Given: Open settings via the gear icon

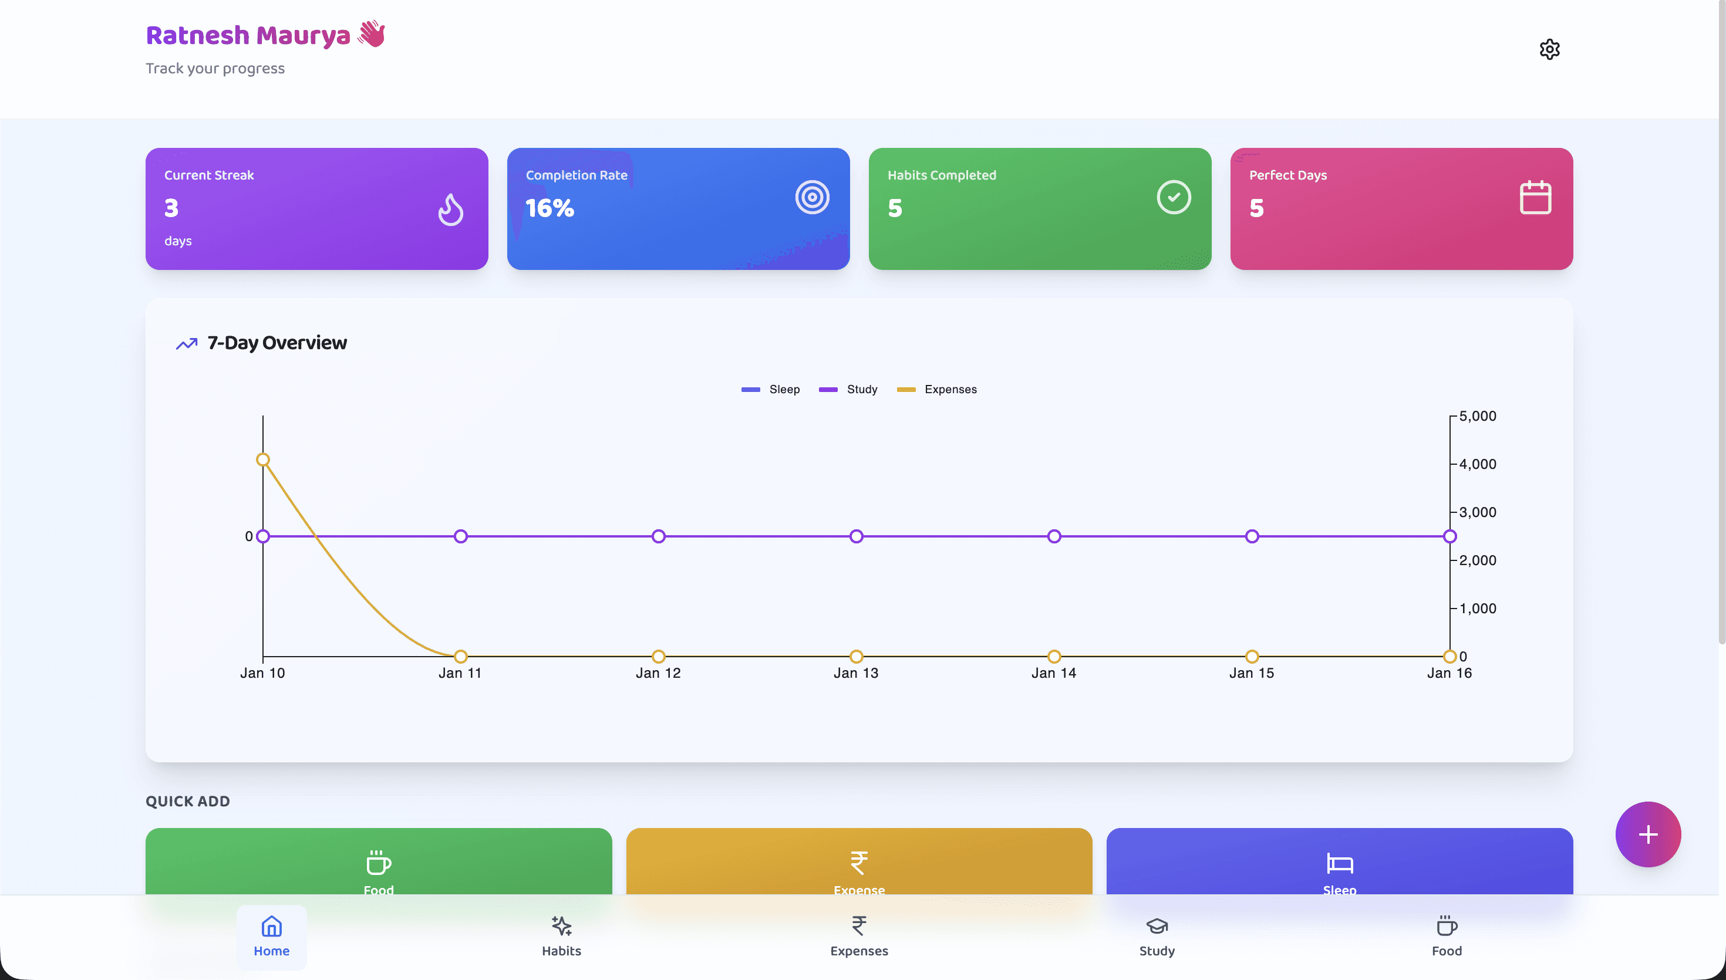Looking at the screenshot, I should [x=1549, y=49].
